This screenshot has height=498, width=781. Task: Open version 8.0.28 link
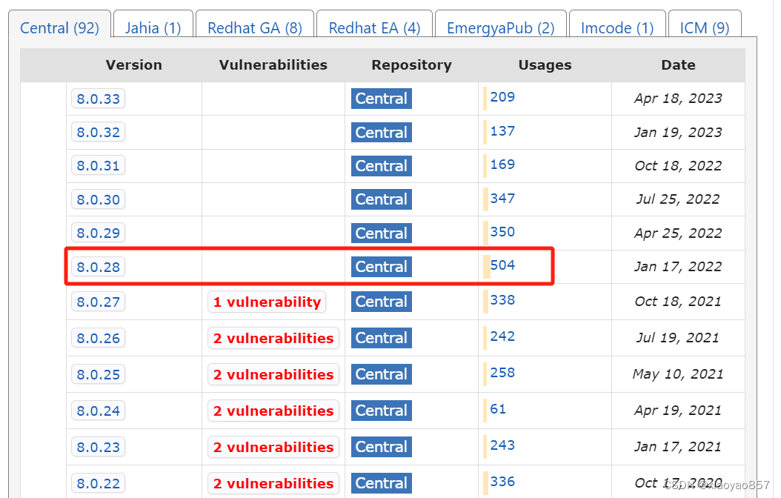coord(98,267)
